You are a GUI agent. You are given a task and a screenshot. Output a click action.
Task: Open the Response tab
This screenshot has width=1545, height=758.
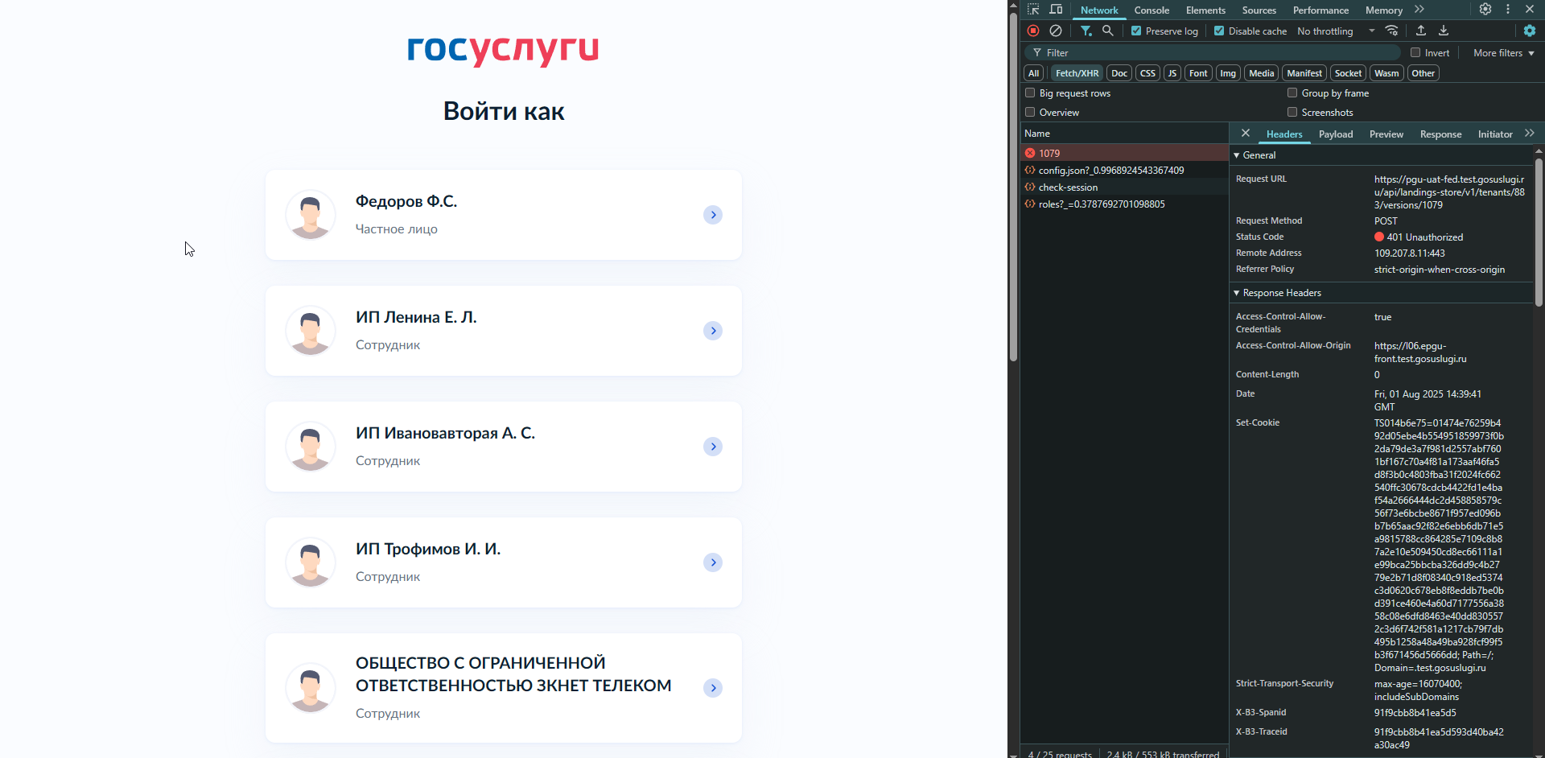click(1440, 134)
